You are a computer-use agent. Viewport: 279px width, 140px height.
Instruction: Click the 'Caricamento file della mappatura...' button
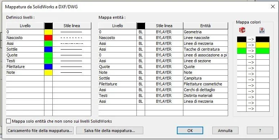click(x=40, y=131)
